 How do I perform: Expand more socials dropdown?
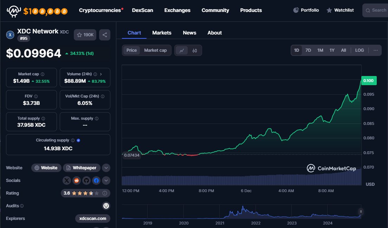[x=106, y=180]
